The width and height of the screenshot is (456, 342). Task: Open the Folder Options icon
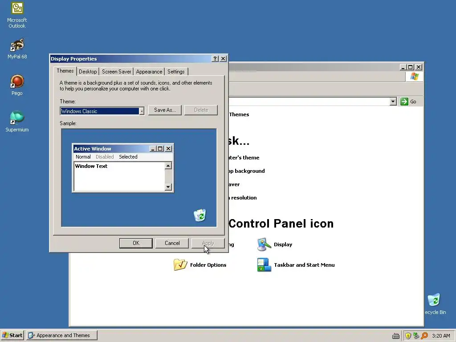point(200,265)
